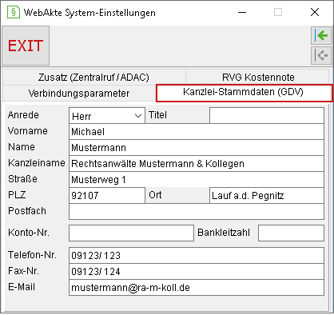334x315 pixels.
Task: Minimize the WebAkte System-Einstellungen window
Action: coord(242,12)
